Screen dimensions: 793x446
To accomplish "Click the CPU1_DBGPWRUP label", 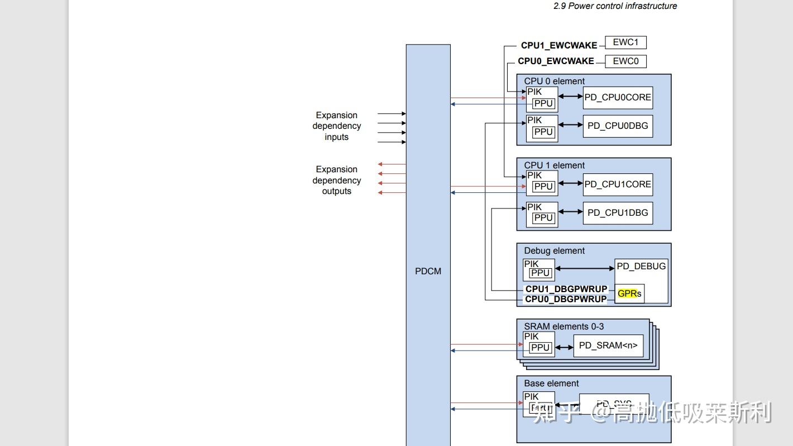I will [x=566, y=289].
